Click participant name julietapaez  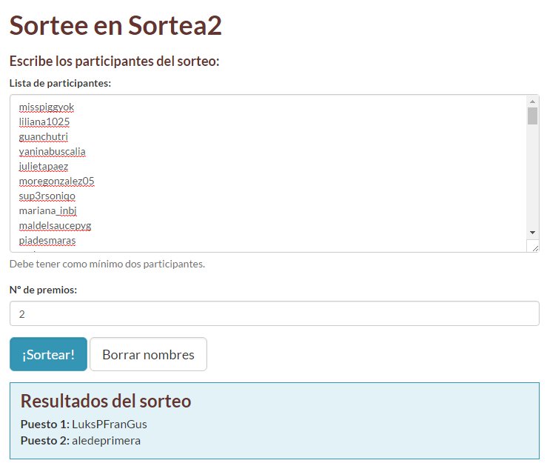[43, 167]
